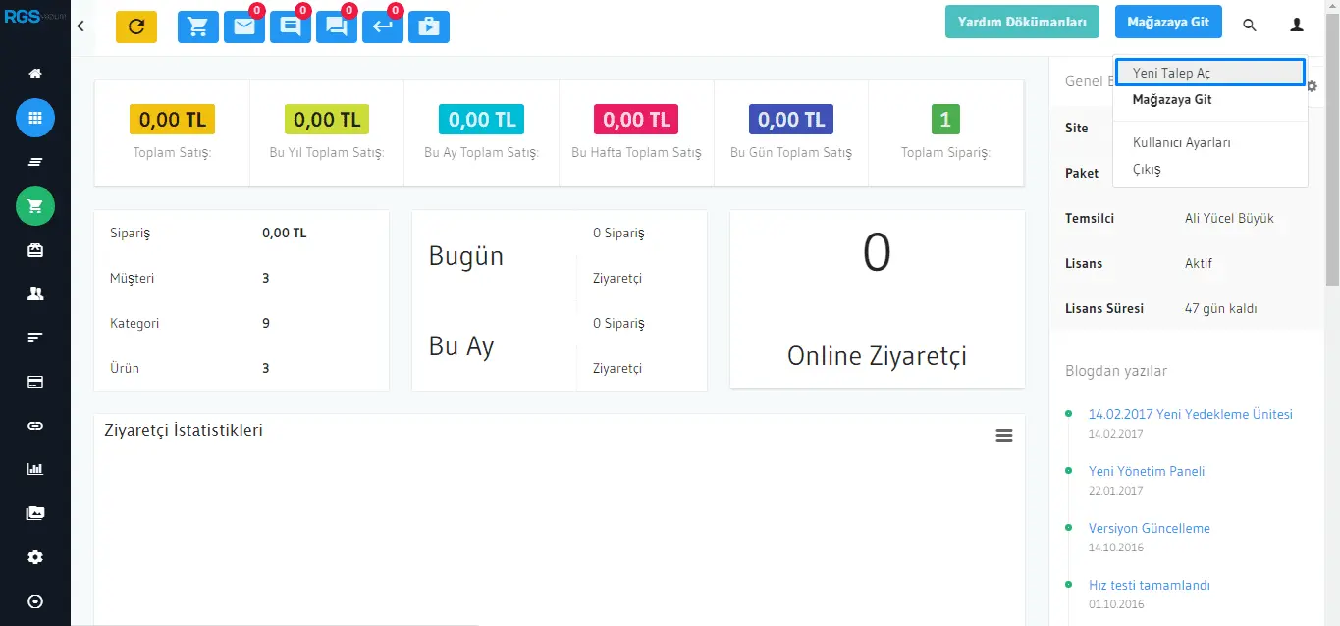The height and width of the screenshot is (626, 1340).
Task: Choose "Çıkış" in the user menu
Action: (x=1147, y=169)
